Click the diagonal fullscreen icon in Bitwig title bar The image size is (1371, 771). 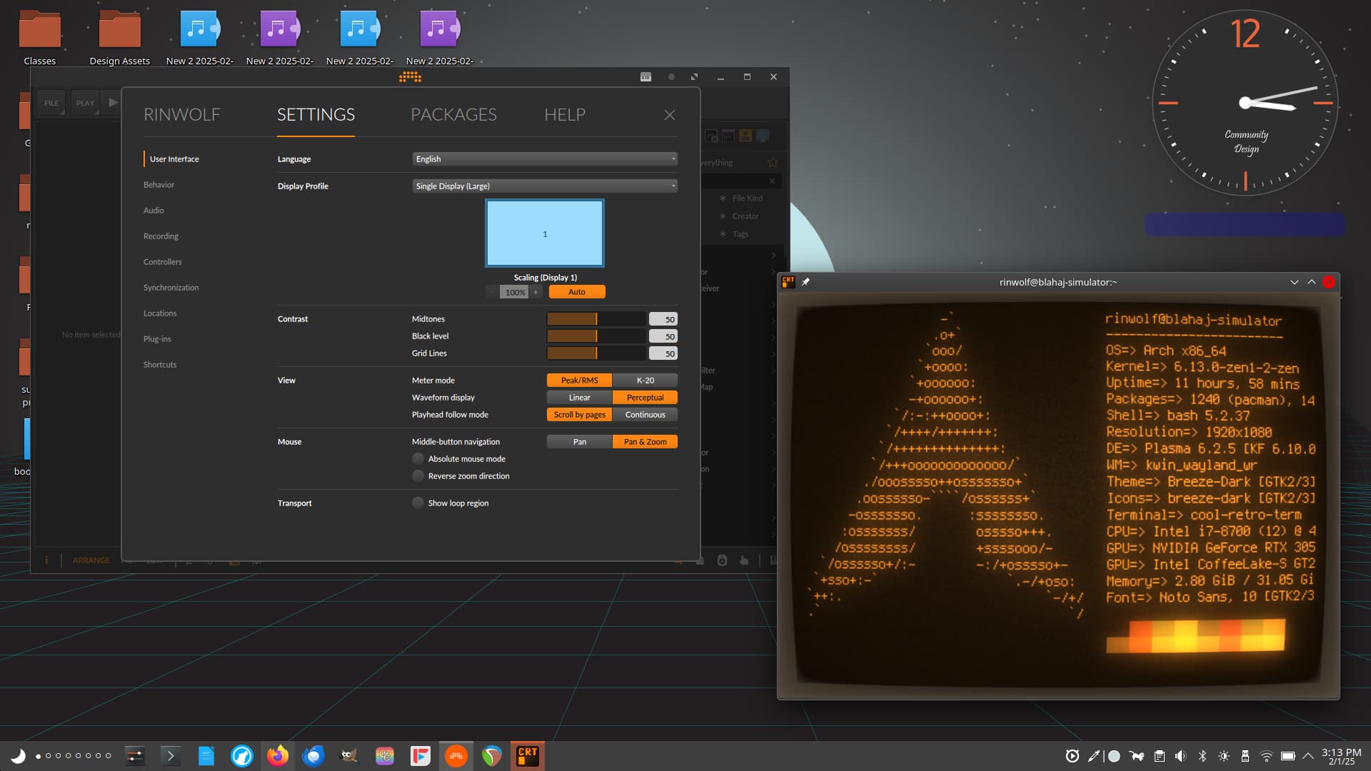click(694, 77)
